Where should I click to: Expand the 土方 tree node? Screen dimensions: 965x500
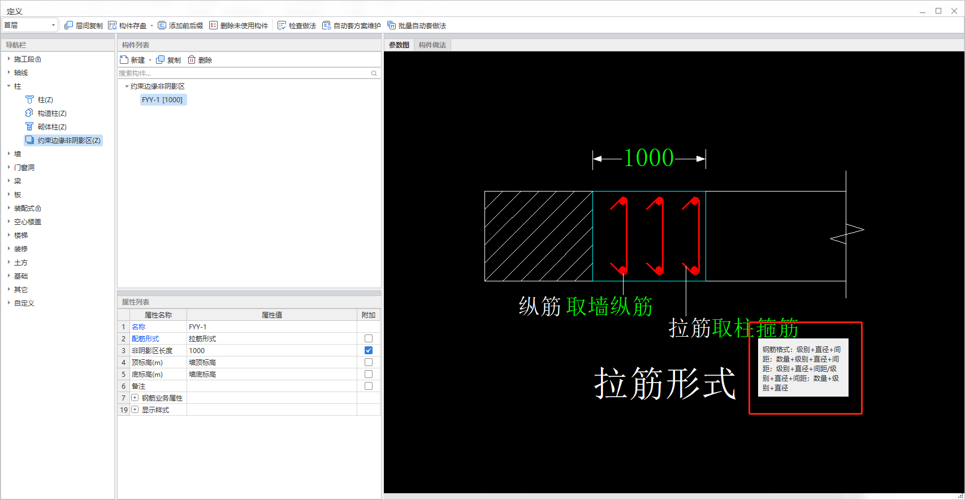[x=8, y=262]
